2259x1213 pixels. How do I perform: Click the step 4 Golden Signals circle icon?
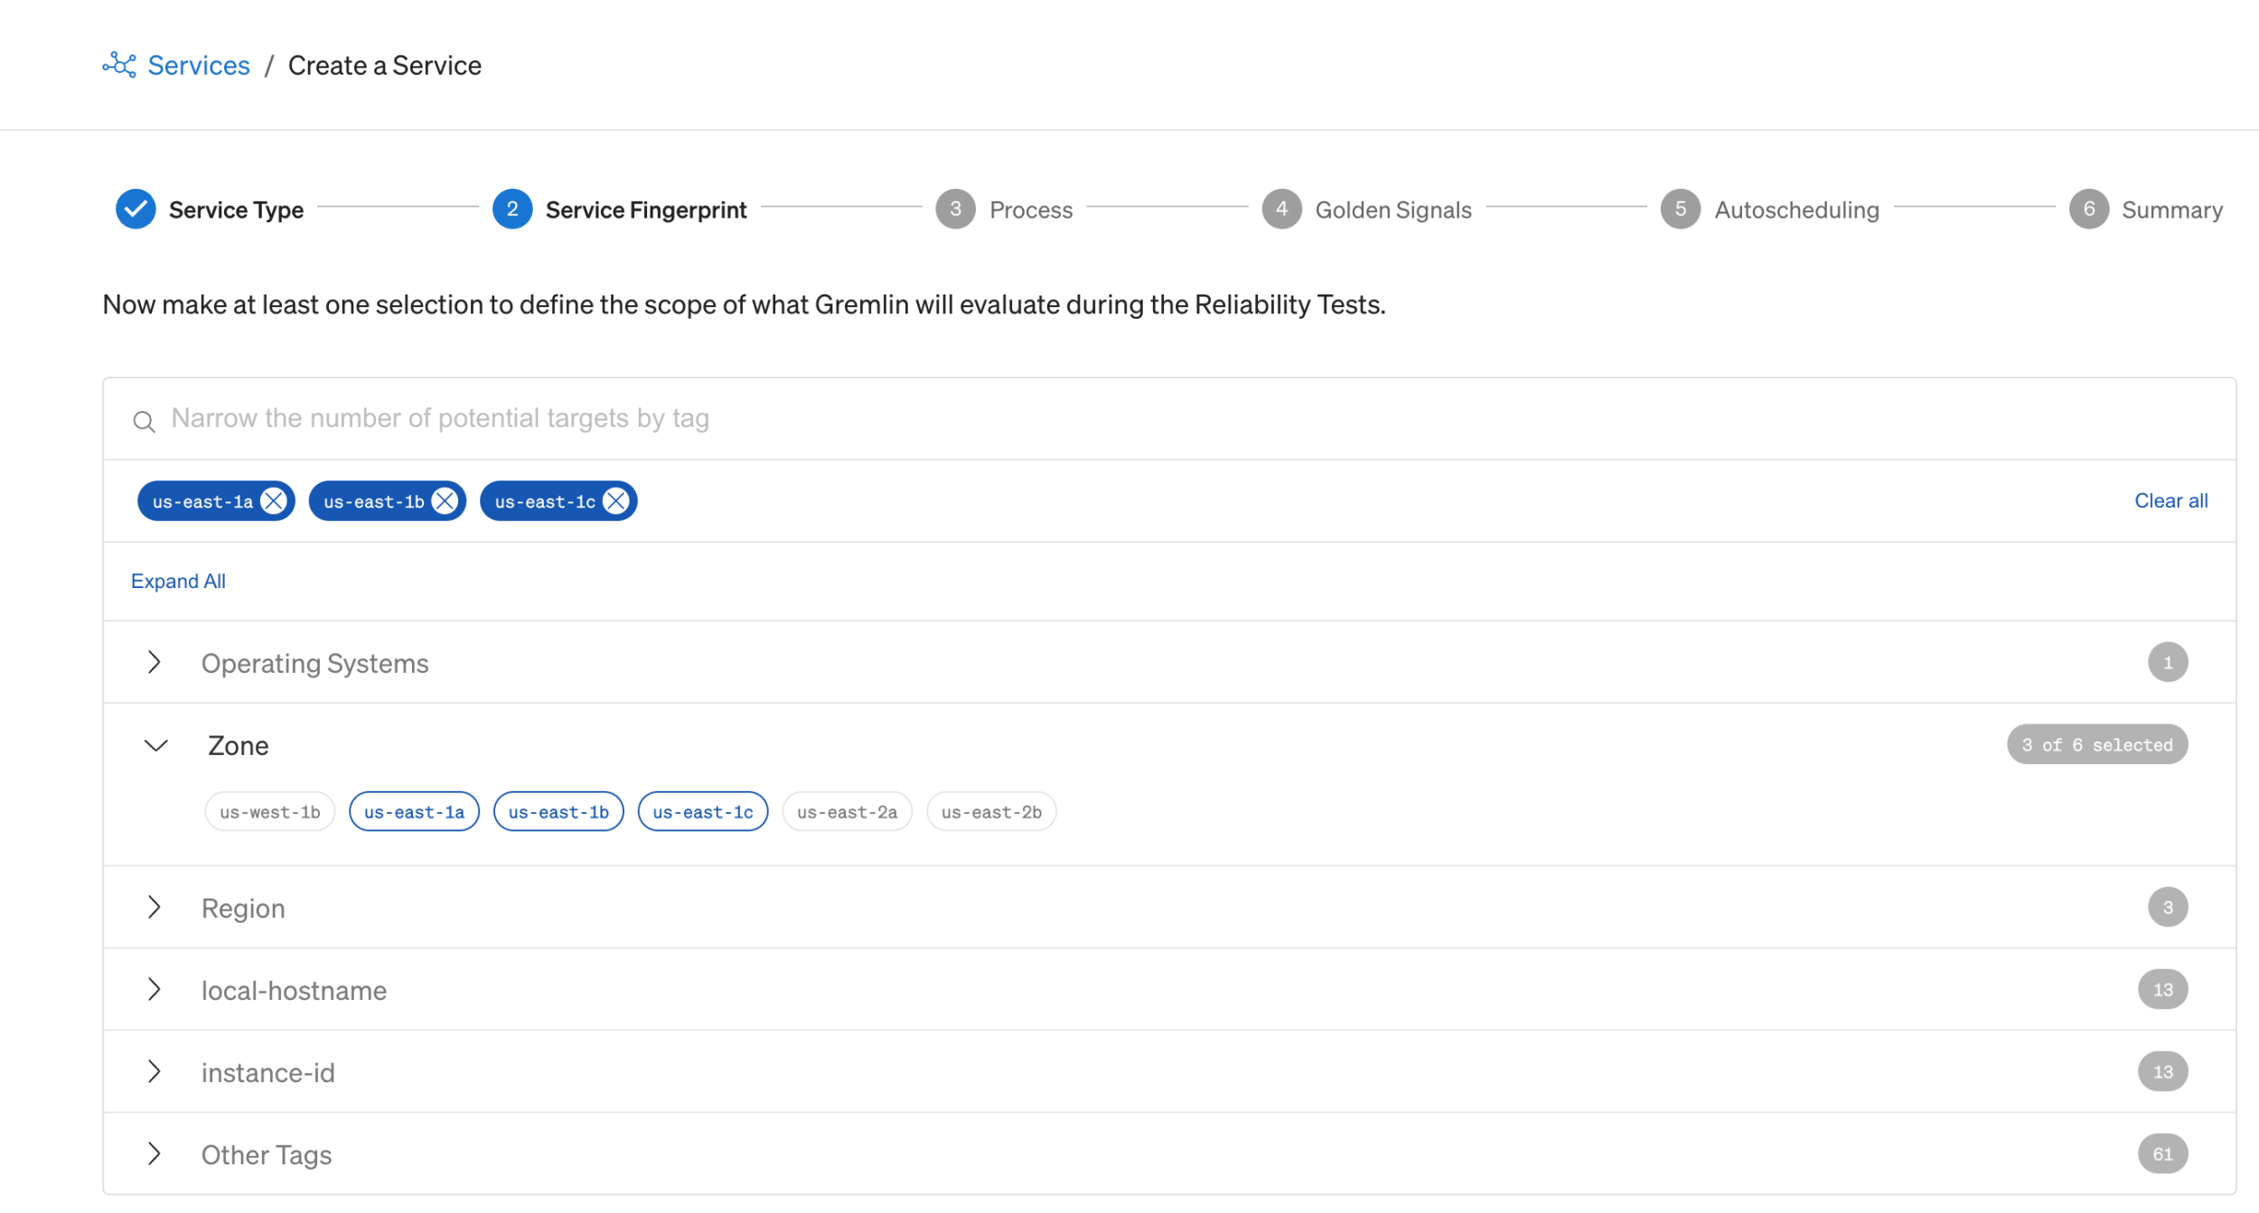point(1281,209)
